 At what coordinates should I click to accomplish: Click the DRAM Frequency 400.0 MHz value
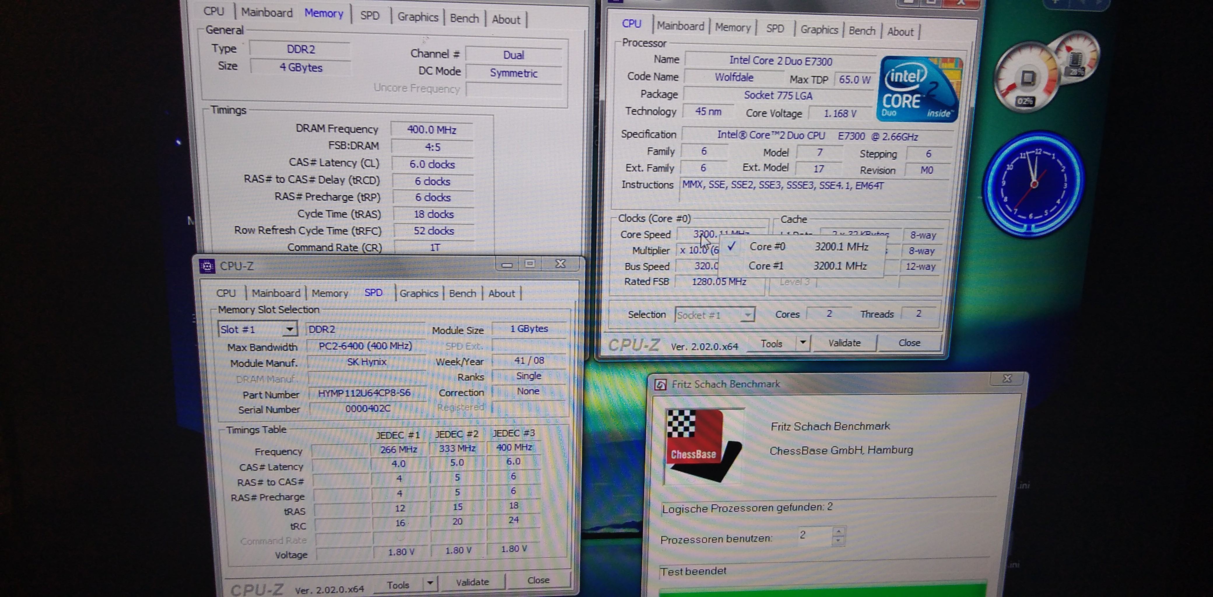(x=432, y=129)
